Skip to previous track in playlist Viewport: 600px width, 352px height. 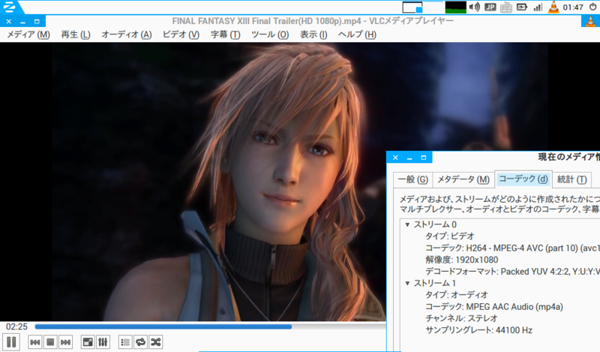click(x=34, y=342)
